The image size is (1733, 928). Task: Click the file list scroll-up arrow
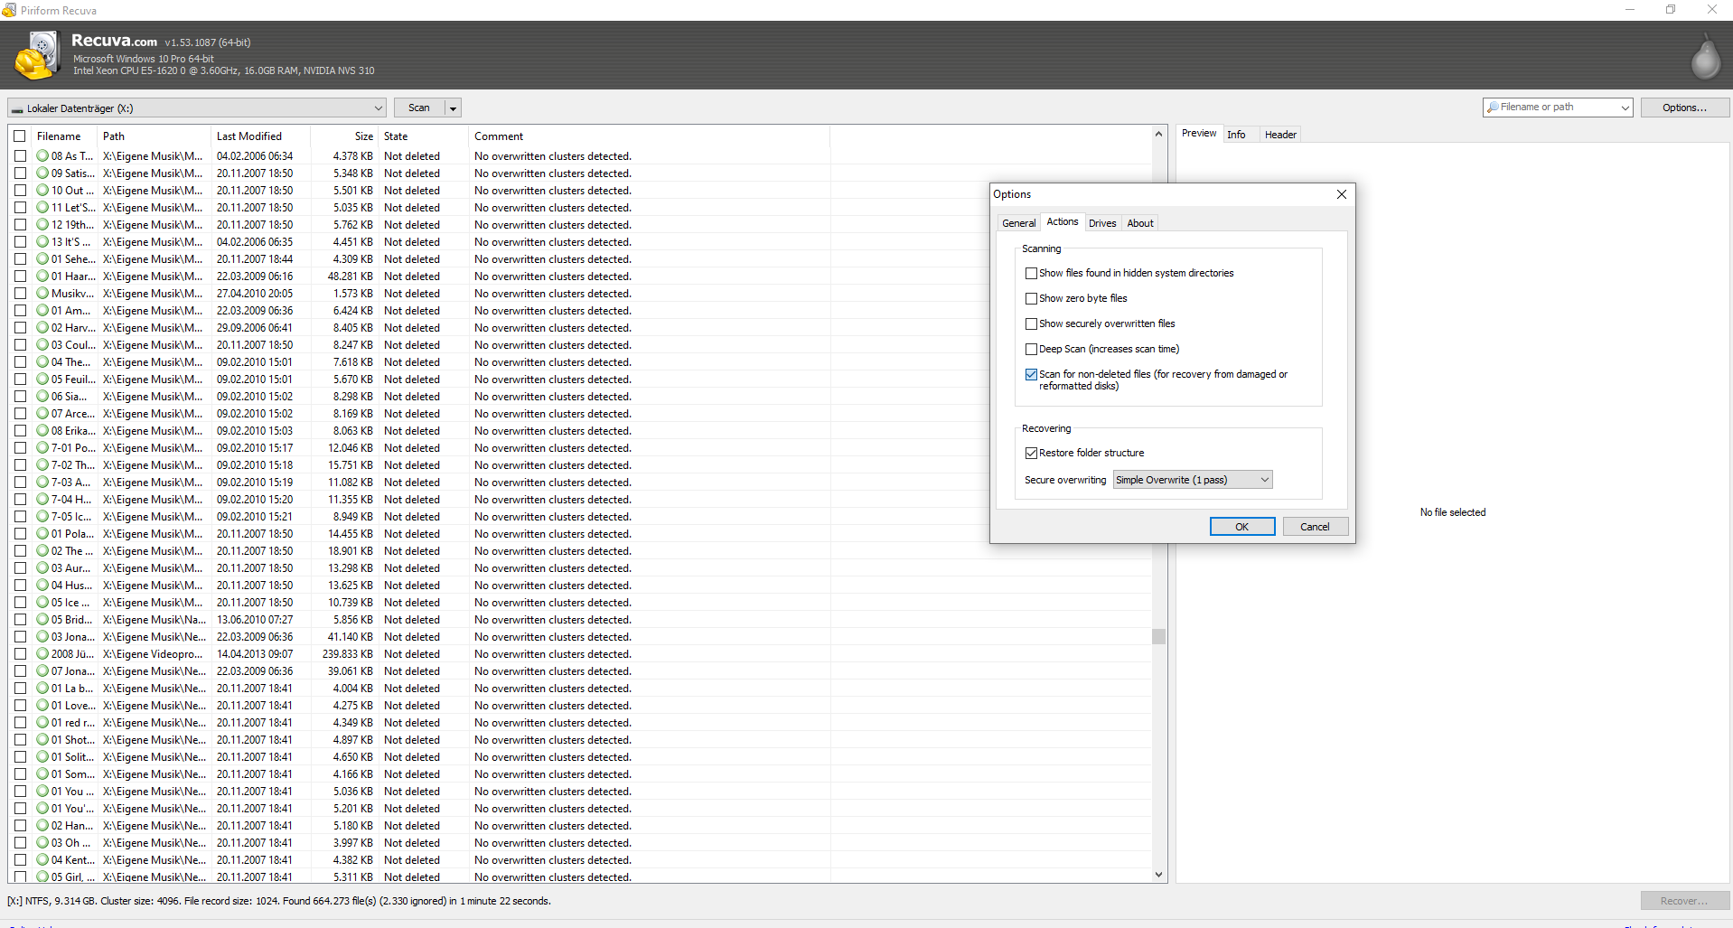pyautogui.click(x=1159, y=134)
